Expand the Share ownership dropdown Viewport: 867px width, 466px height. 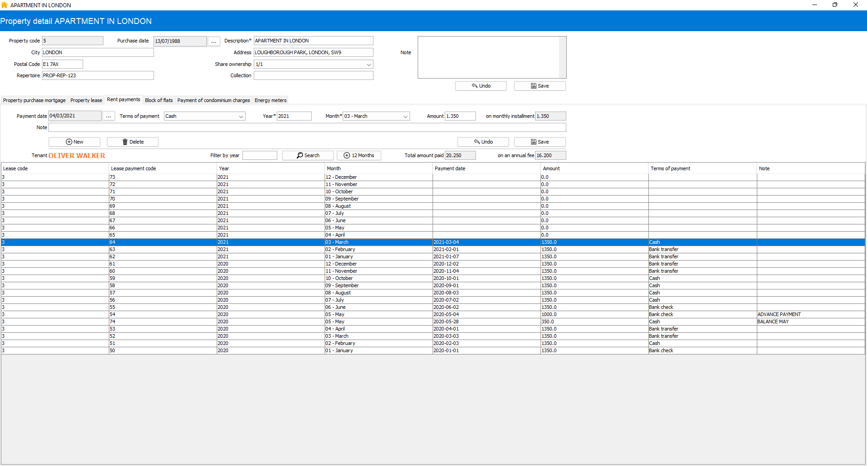(368, 65)
